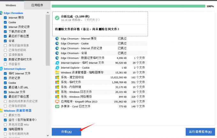The height and width of the screenshot is (138, 217).
Task: Toggle 下载历史记录 checkbox
Action: 5,31
